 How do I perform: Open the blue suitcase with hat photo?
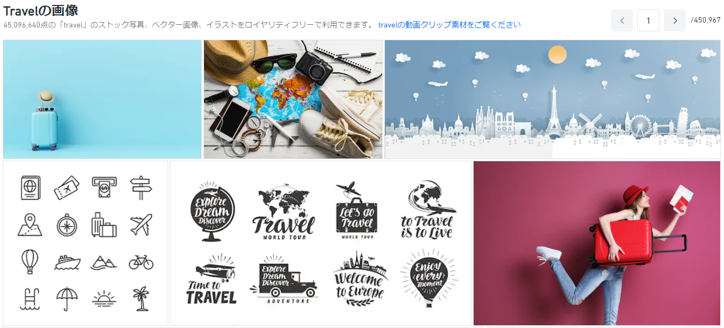coord(103,99)
